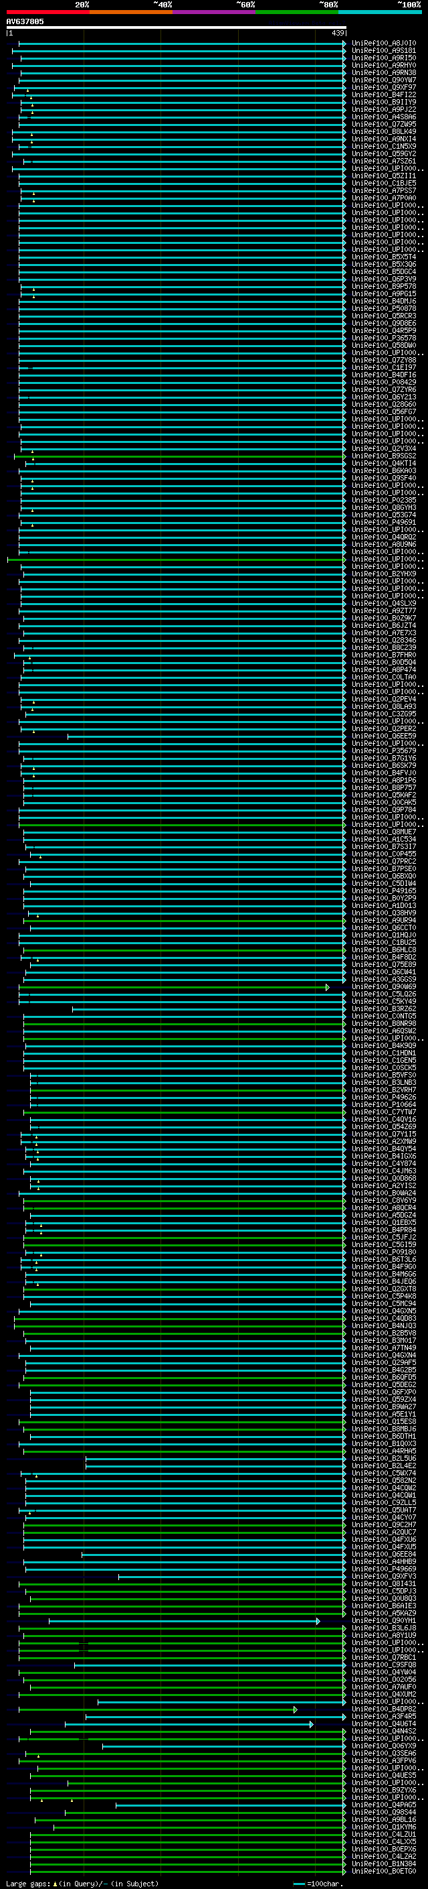Click the orange ~40% color scale segment
The width and height of the screenshot is (428, 1889).
131,12
